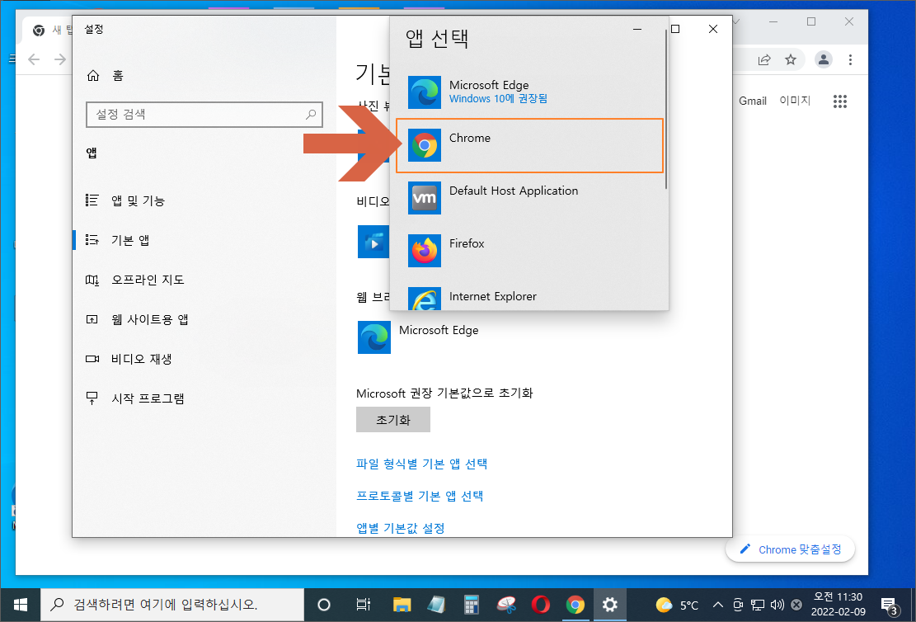Image resolution: width=916 pixels, height=622 pixels.
Task: Open File Explorer from the taskbar
Action: coord(402,605)
